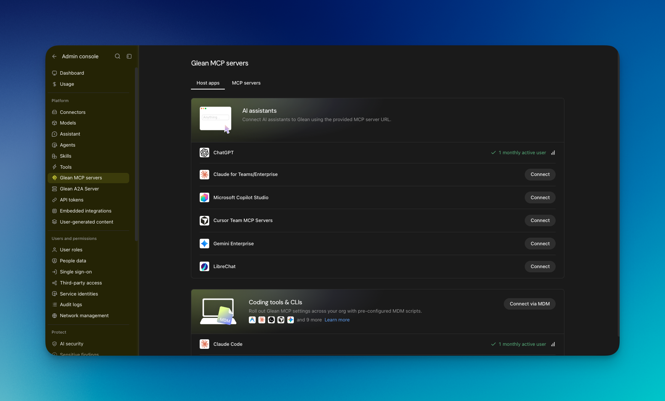Click the ChatGPT logo icon
This screenshot has width=665, height=401.
[205, 153]
